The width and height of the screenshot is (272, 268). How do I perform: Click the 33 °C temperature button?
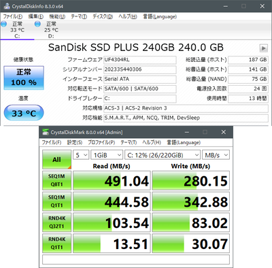24,113
